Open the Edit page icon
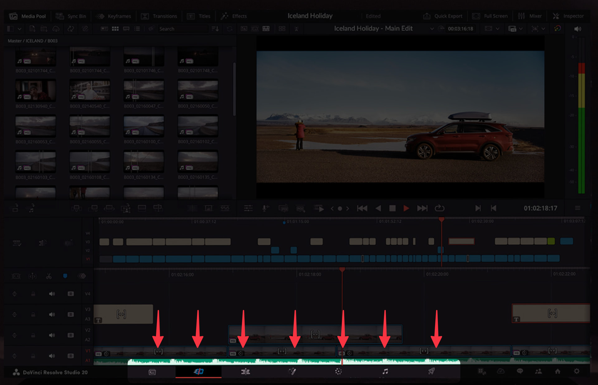Viewport: 598px width, 385px height. click(245, 371)
